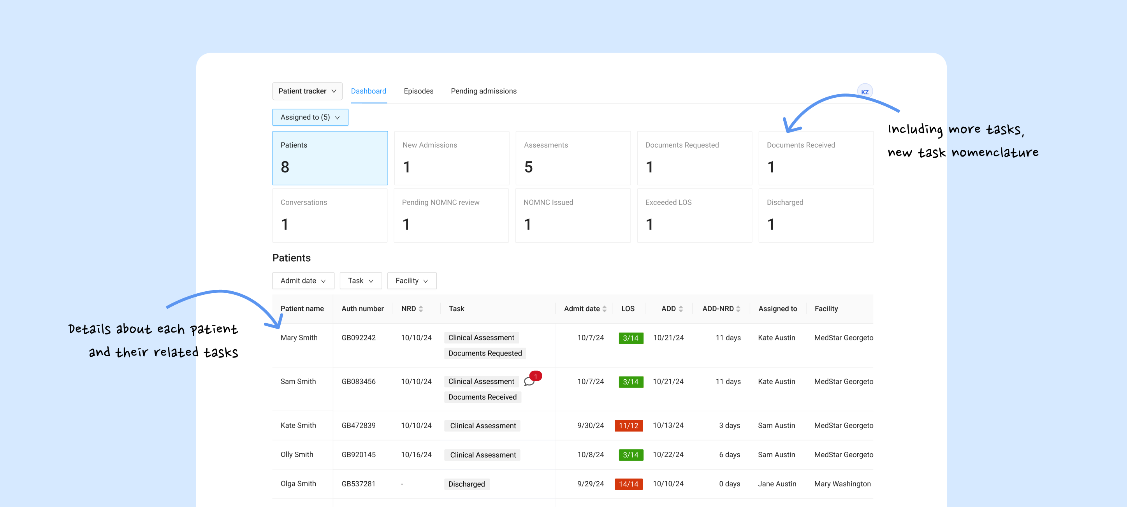
Task: Switch to the Pending admissions tab
Action: [484, 91]
